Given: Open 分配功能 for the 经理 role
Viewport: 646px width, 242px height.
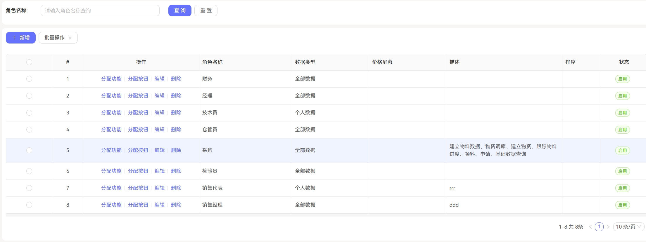Looking at the screenshot, I should (x=111, y=96).
